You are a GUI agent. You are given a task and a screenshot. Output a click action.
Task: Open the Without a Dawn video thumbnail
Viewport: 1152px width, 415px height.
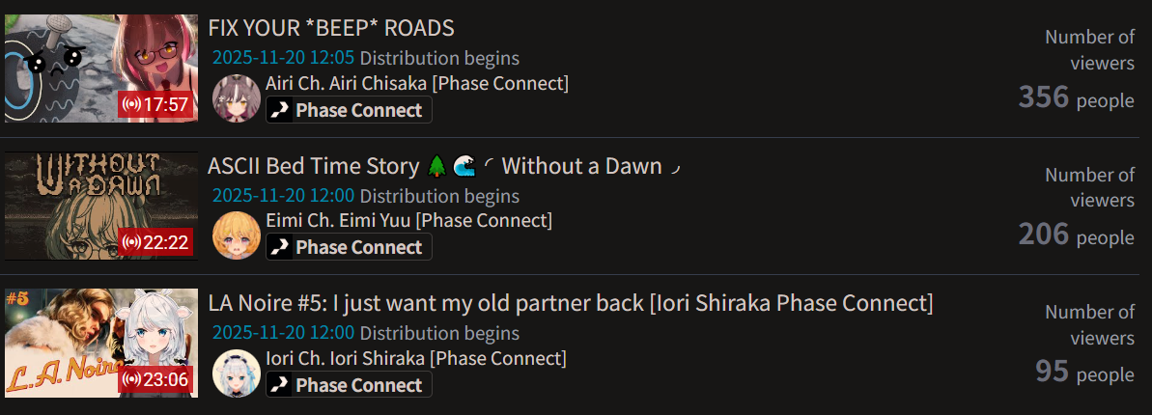[101, 206]
